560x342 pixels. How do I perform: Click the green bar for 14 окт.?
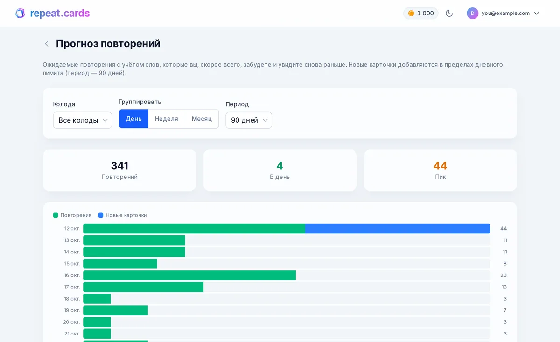[x=134, y=252]
